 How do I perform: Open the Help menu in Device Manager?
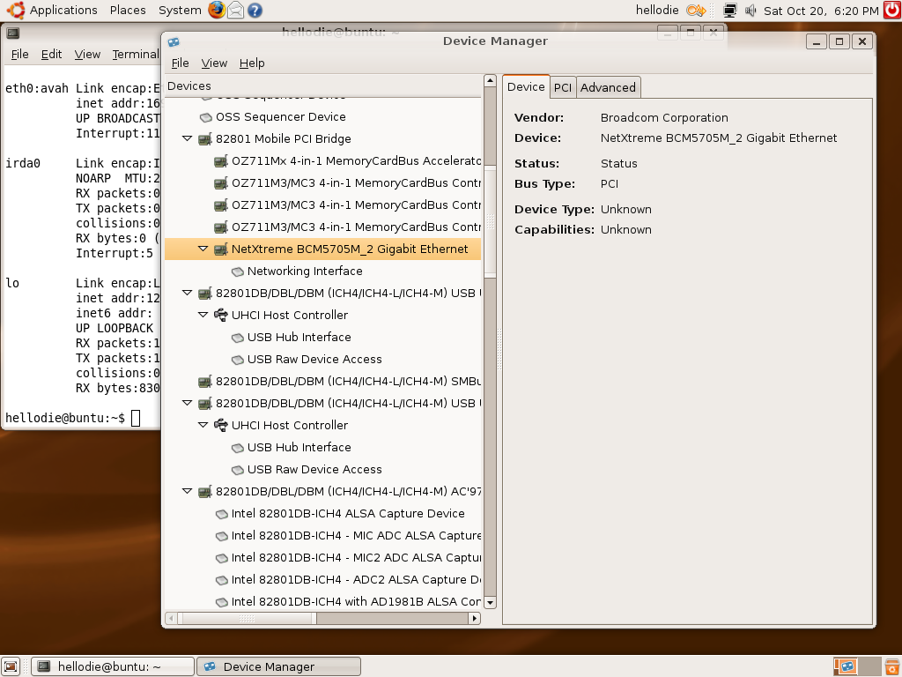coord(252,63)
